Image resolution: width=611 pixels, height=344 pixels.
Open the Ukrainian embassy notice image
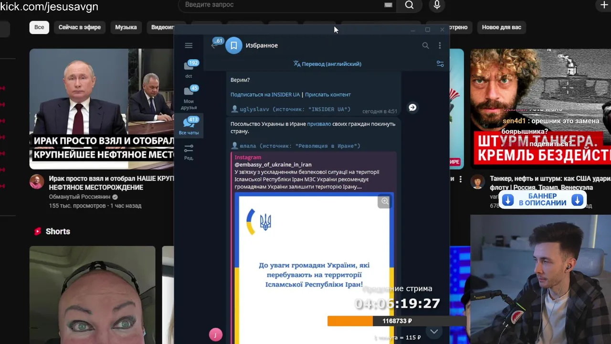pos(314,268)
